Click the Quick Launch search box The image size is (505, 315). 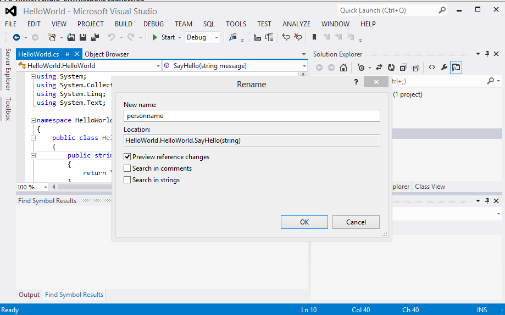pos(392,10)
